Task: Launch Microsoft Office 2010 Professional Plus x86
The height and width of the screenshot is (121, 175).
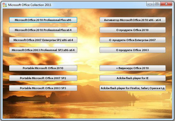Action: point(43,20)
